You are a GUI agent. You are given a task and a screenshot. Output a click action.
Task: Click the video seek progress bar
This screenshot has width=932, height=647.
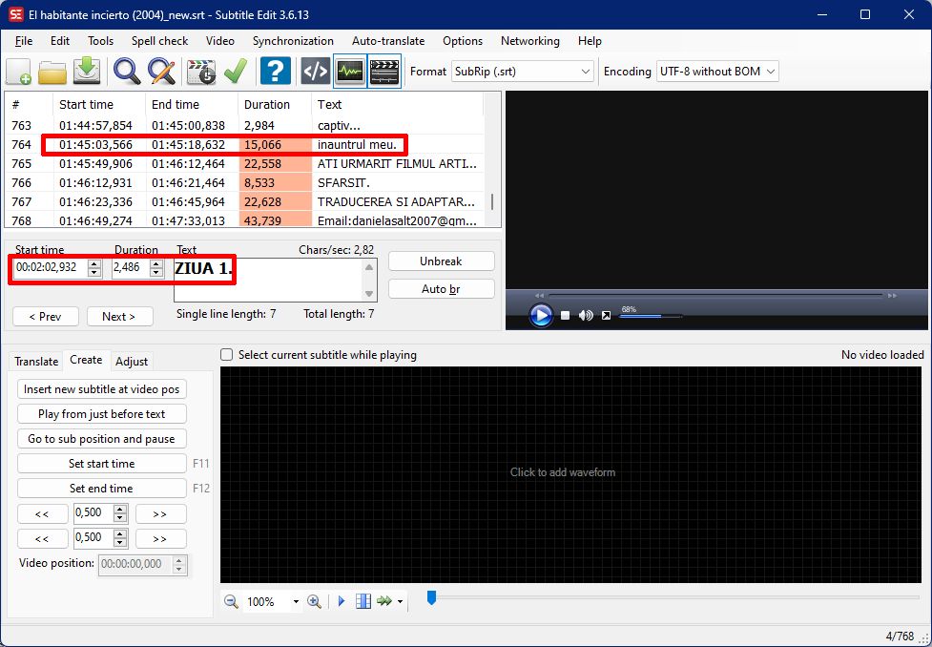click(715, 295)
